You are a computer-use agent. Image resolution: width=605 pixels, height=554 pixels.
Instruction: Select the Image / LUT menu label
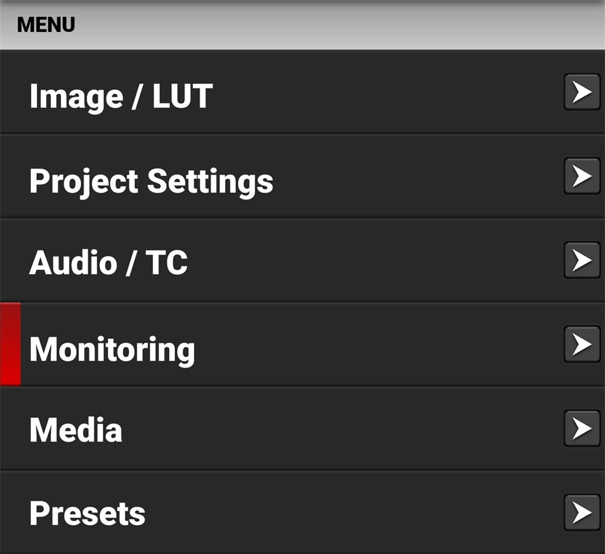pos(121,96)
